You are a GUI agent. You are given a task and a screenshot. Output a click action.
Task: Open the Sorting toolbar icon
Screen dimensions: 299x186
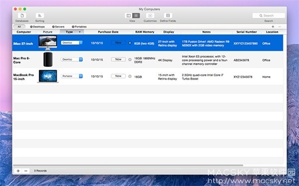point(40,15)
